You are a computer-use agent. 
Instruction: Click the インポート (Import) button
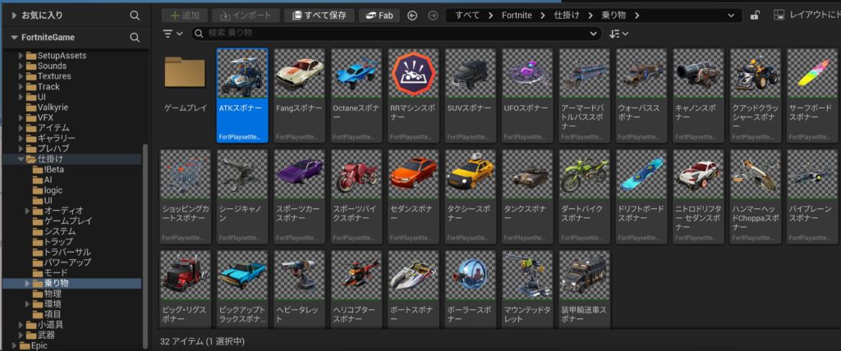pos(246,15)
